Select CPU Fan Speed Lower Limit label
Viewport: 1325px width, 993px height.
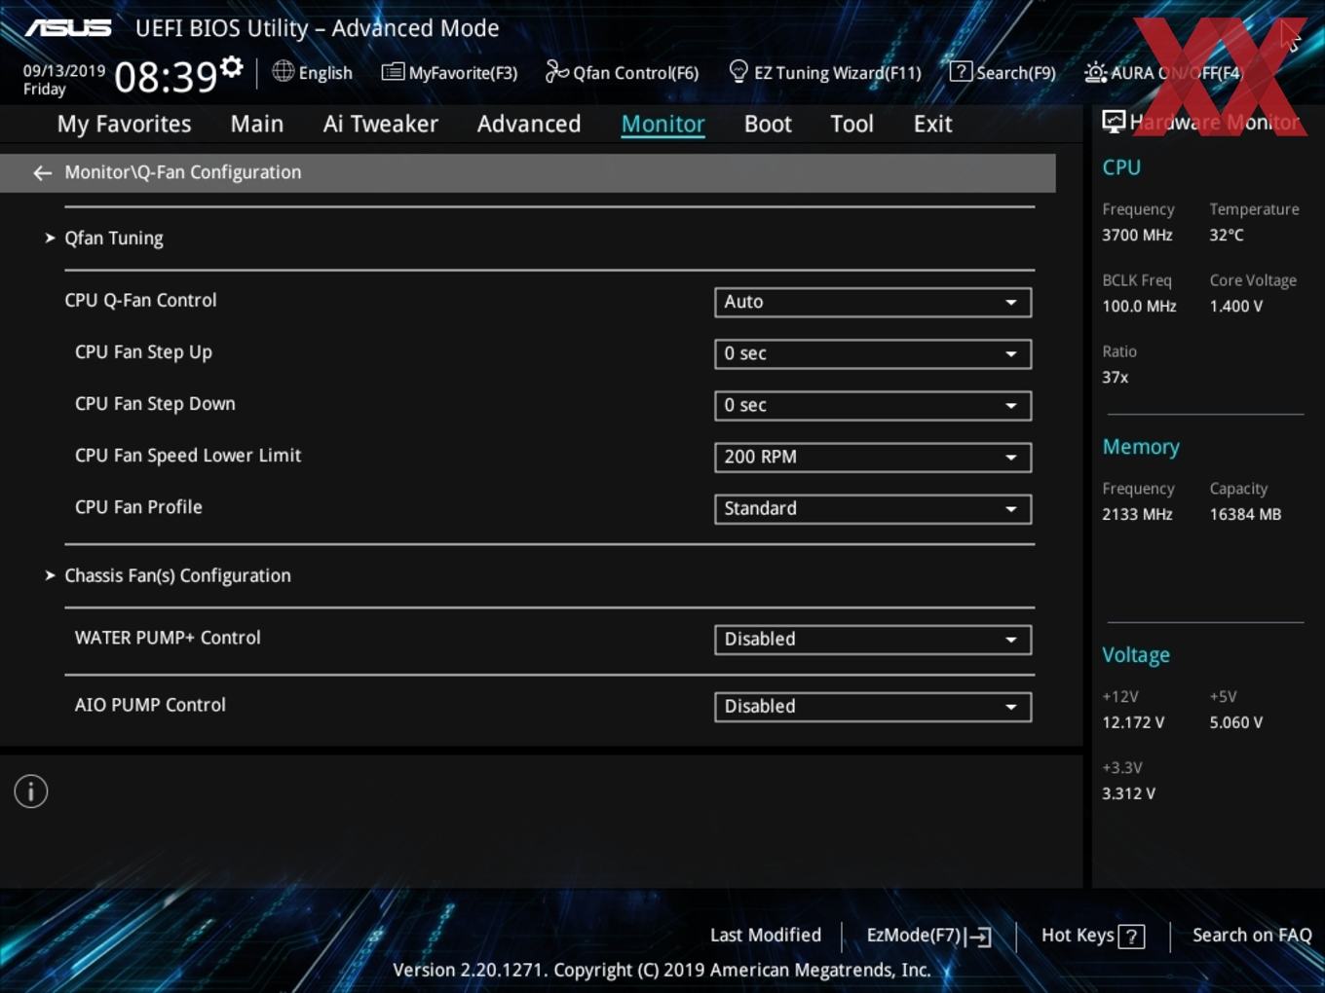coord(188,456)
